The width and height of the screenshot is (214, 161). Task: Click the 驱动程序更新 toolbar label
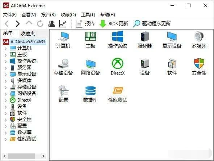pos(156,24)
